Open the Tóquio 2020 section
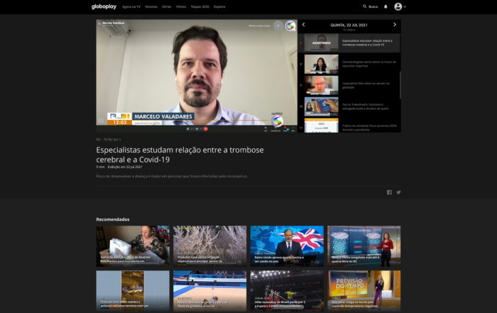The image size is (497, 313). pyautogui.click(x=200, y=6)
